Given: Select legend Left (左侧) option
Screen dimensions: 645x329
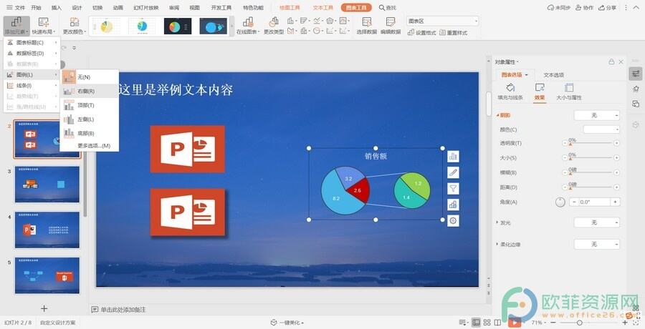Looking at the screenshot, I should (x=90, y=119).
